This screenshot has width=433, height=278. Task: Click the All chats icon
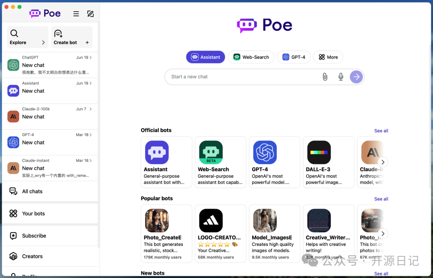[13, 191]
